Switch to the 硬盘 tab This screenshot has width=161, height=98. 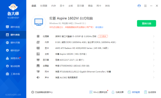(90, 6)
